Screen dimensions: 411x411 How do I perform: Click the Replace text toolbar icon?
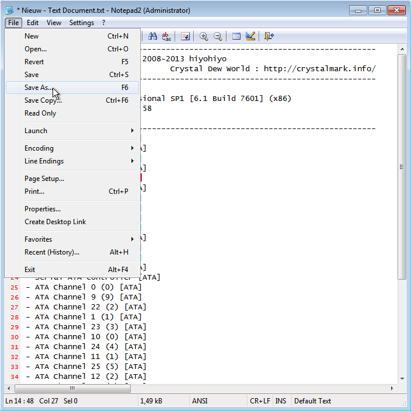pyautogui.click(x=166, y=36)
